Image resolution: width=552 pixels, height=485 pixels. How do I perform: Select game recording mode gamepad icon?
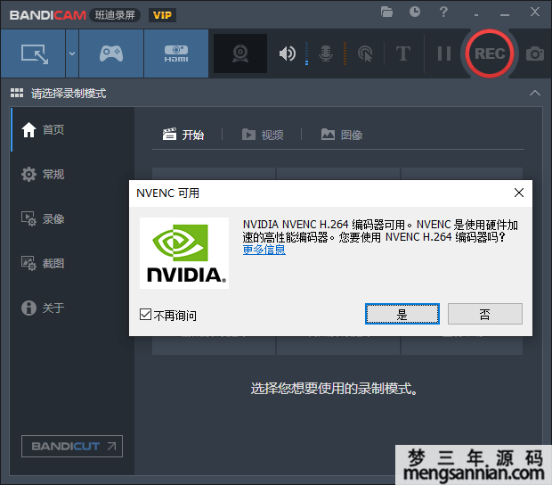click(x=111, y=53)
